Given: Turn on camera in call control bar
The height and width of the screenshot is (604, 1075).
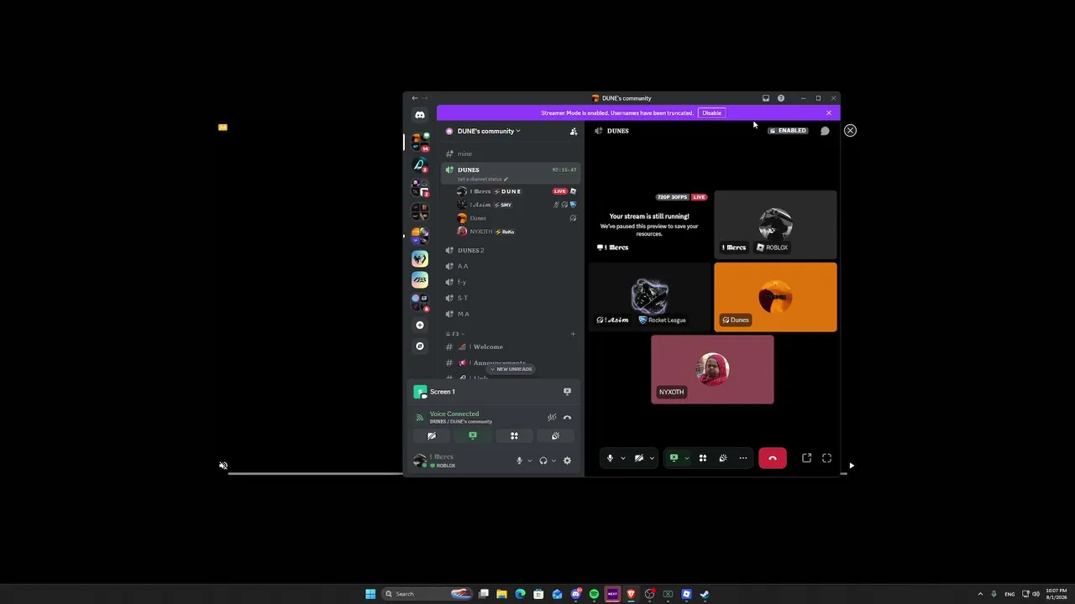Looking at the screenshot, I should [x=639, y=458].
